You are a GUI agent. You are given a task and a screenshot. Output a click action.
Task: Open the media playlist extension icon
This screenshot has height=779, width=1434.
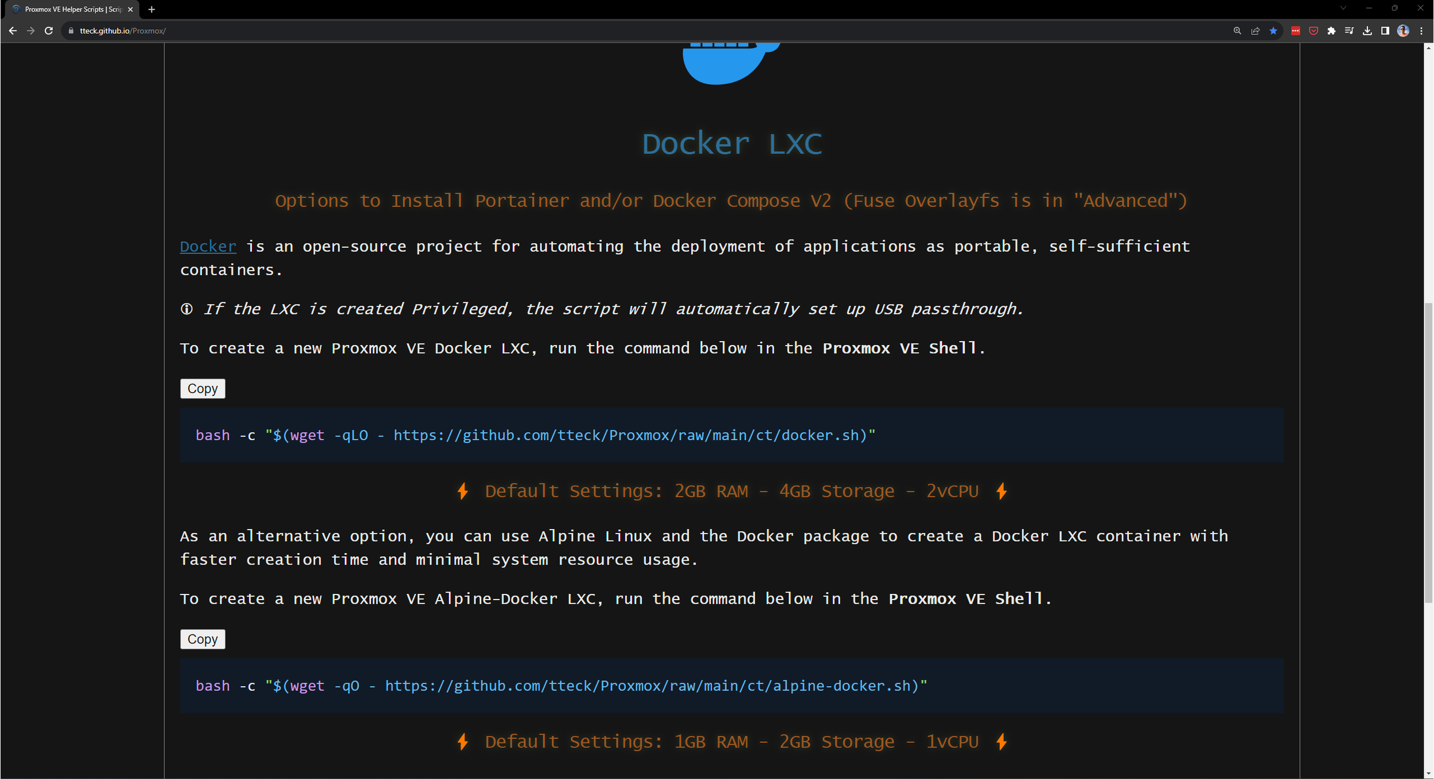tap(1349, 31)
